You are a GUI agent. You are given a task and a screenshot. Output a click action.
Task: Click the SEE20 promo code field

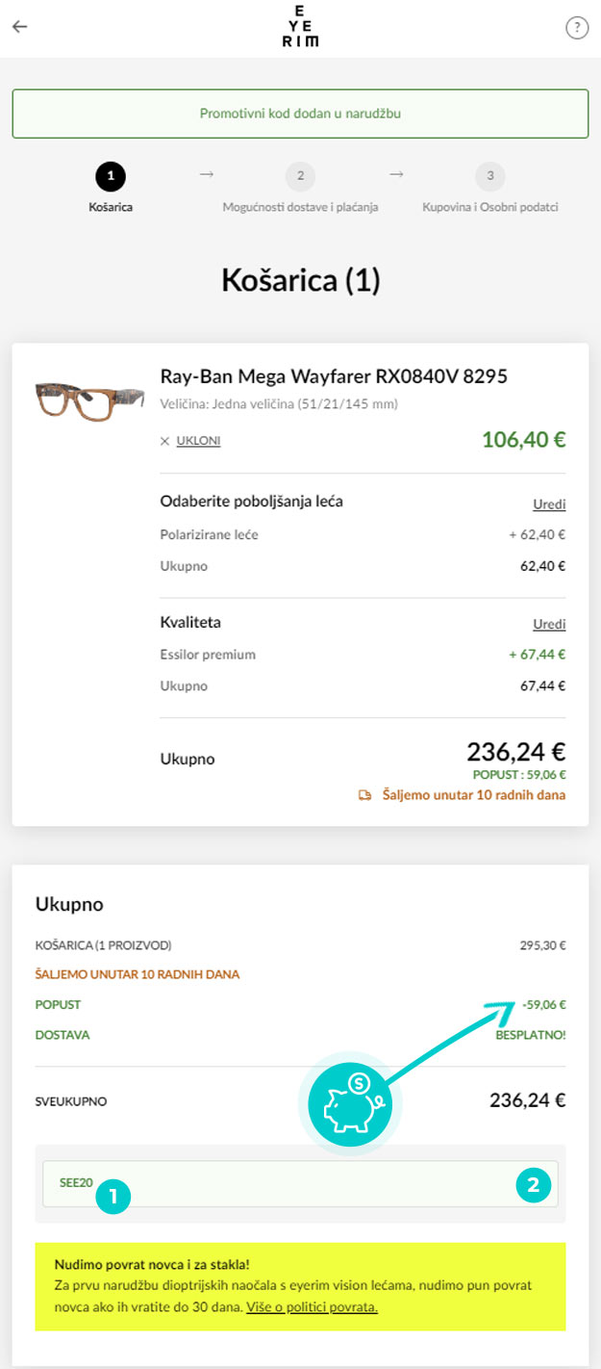click(x=300, y=1184)
